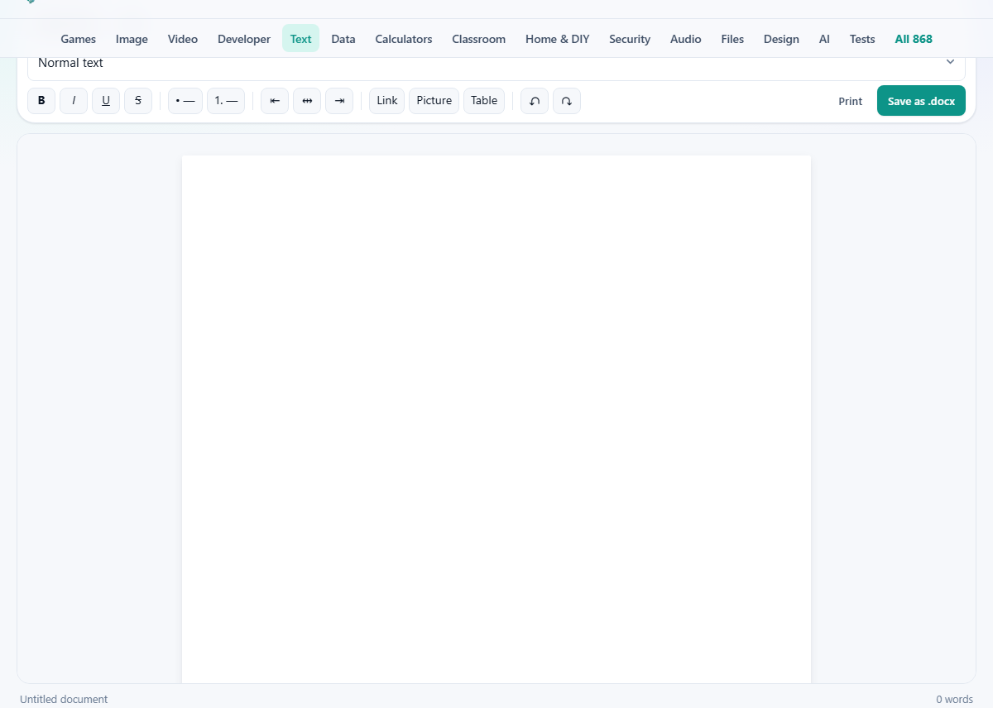Image resolution: width=993 pixels, height=708 pixels.
Task: Open the Games category
Action: 79,39
